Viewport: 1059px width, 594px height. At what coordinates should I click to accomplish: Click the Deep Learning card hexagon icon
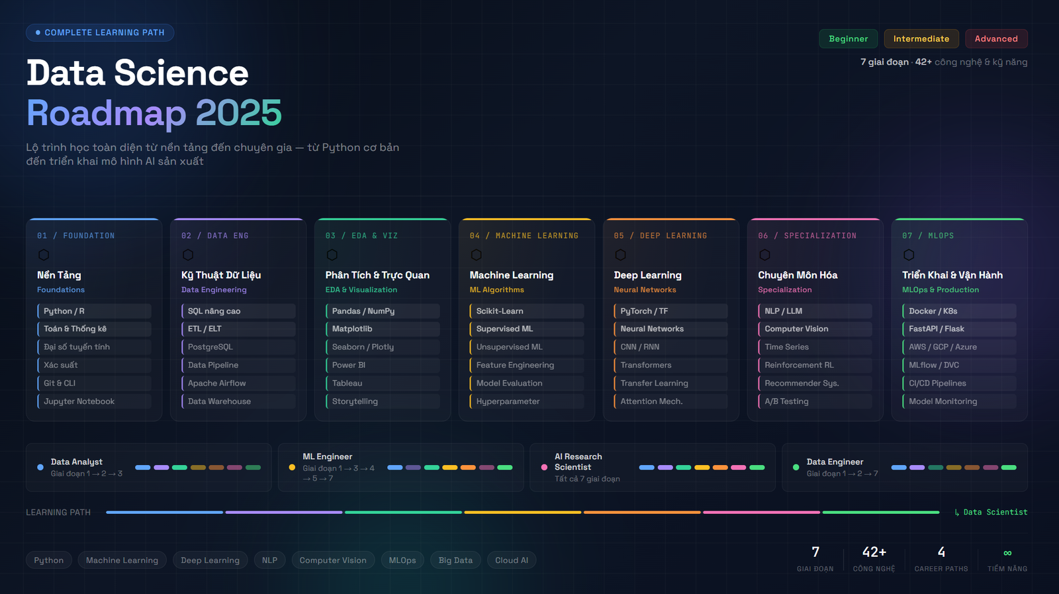tap(620, 255)
